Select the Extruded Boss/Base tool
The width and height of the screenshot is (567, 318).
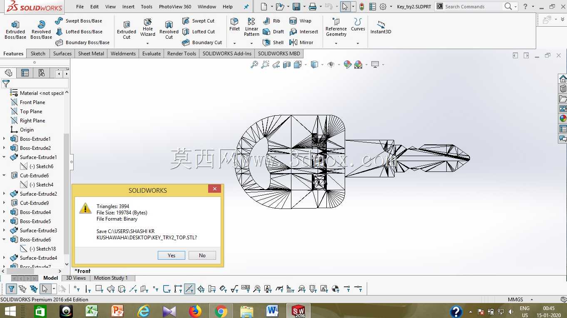pyautogui.click(x=15, y=30)
